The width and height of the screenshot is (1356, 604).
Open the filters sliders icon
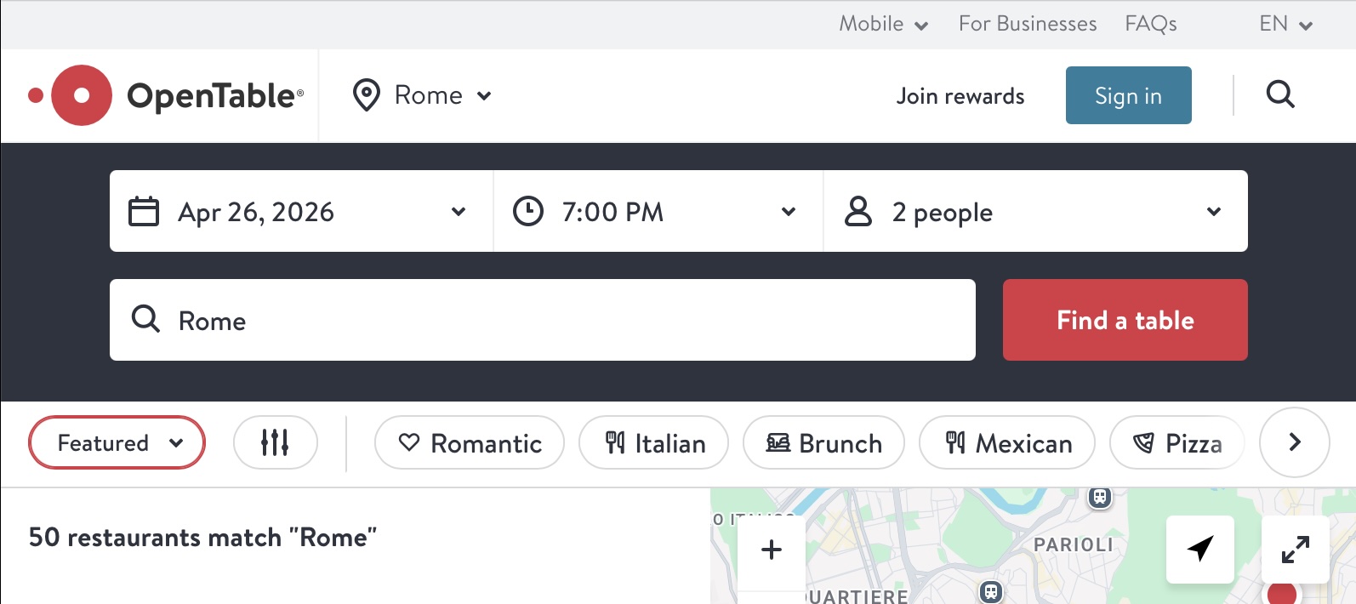click(x=275, y=442)
